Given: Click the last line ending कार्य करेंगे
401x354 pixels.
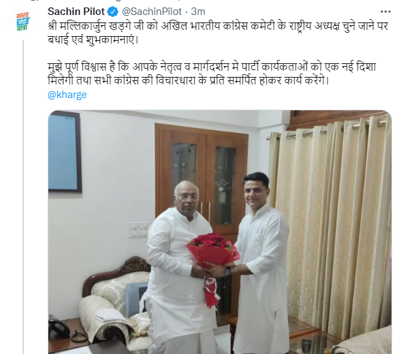Looking at the screenshot, I should point(188,80).
